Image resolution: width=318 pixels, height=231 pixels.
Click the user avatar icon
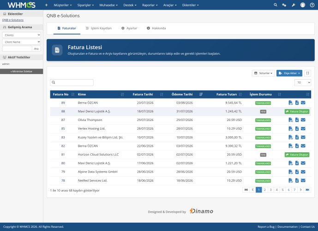pyautogui.click(x=303, y=5)
